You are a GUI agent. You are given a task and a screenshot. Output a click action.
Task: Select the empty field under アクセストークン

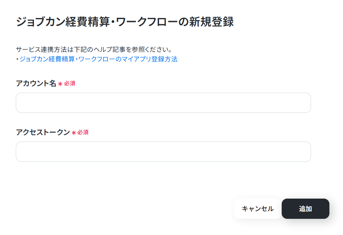click(163, 152)
